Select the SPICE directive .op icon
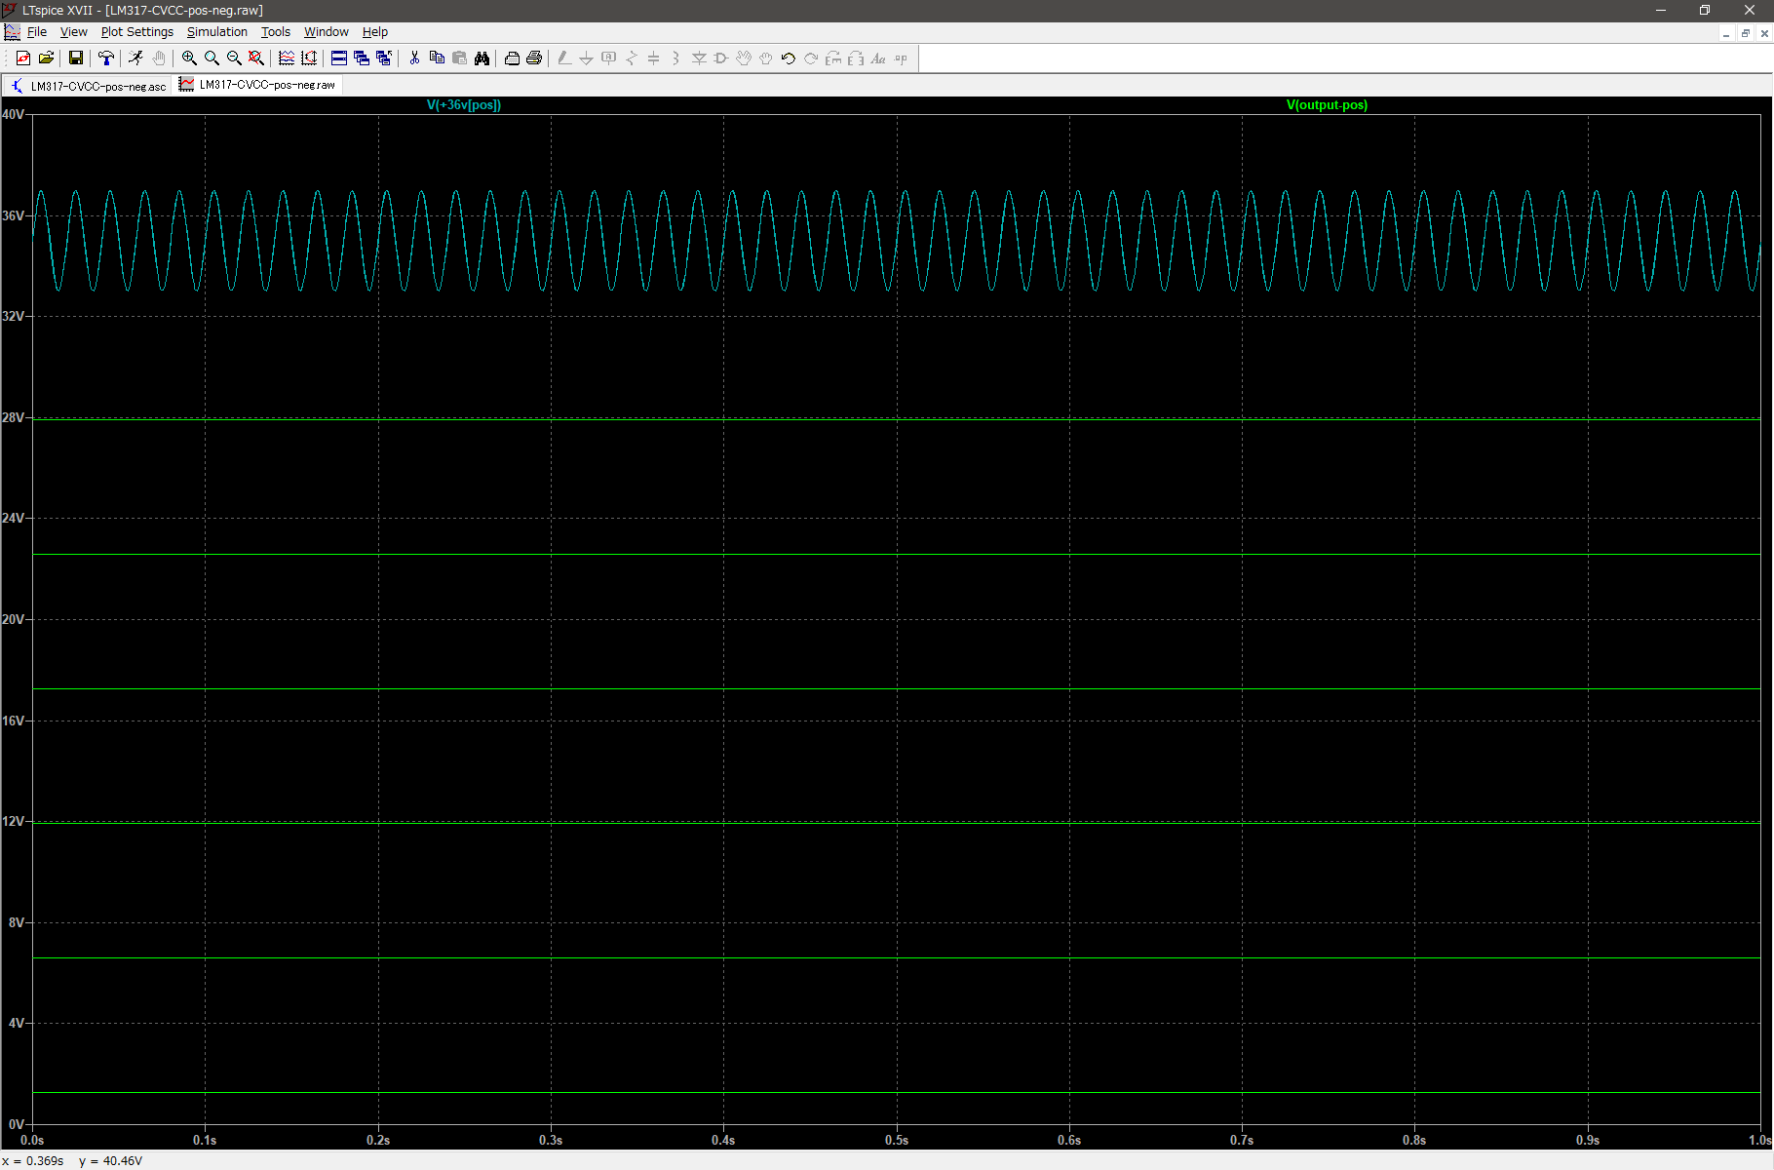This screenshot has height=1170, width=1774. (x=901, y=58)
